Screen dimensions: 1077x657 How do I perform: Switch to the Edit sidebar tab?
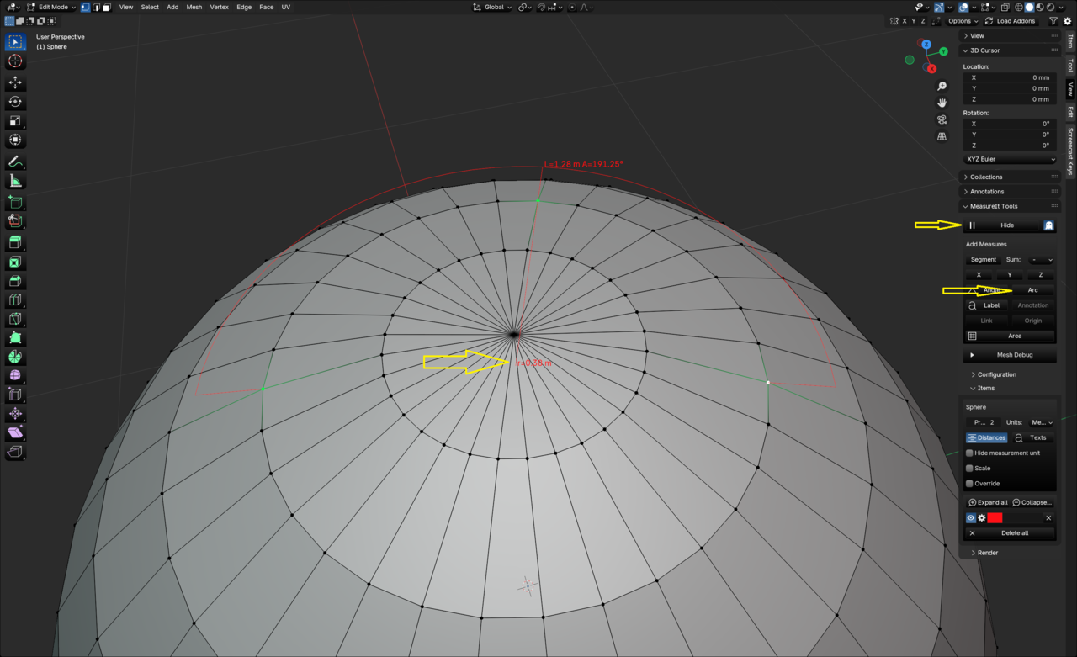(x=1070, y=112)
